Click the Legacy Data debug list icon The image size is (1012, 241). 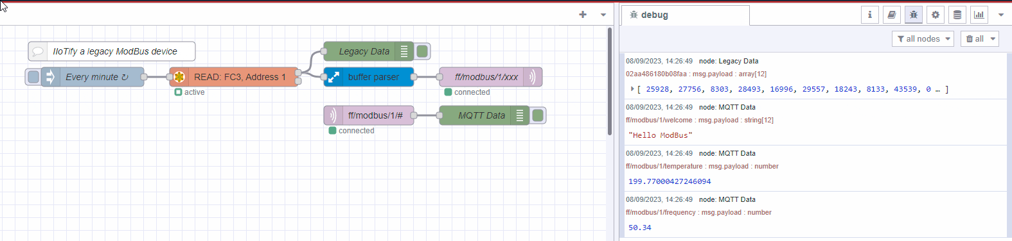tap(404, 51)
